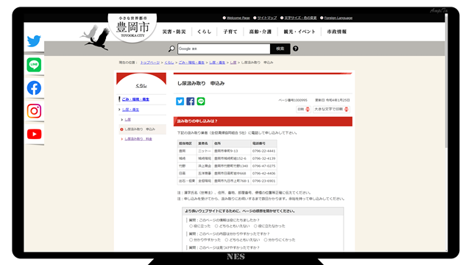Image resolution: width=471 pixels, height=265 pixels.
Task: Click the page vertical scrollbar
Action: pos(446,81)
